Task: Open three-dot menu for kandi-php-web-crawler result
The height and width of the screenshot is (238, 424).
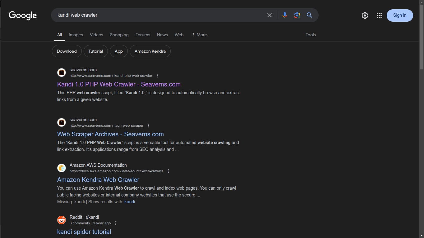Action: click(x=157, y=76)
